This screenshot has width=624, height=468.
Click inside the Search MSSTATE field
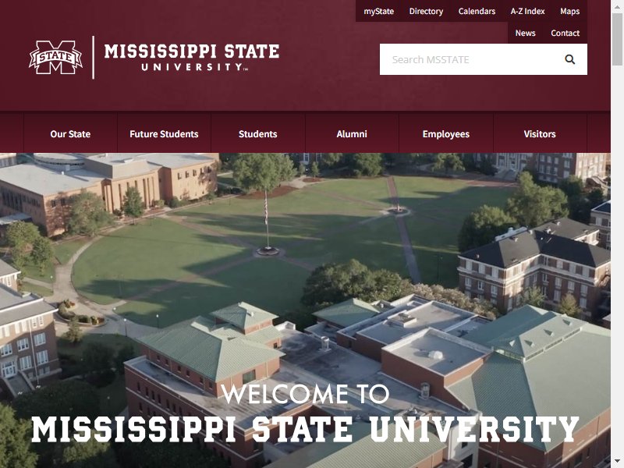tap(470, 59)
